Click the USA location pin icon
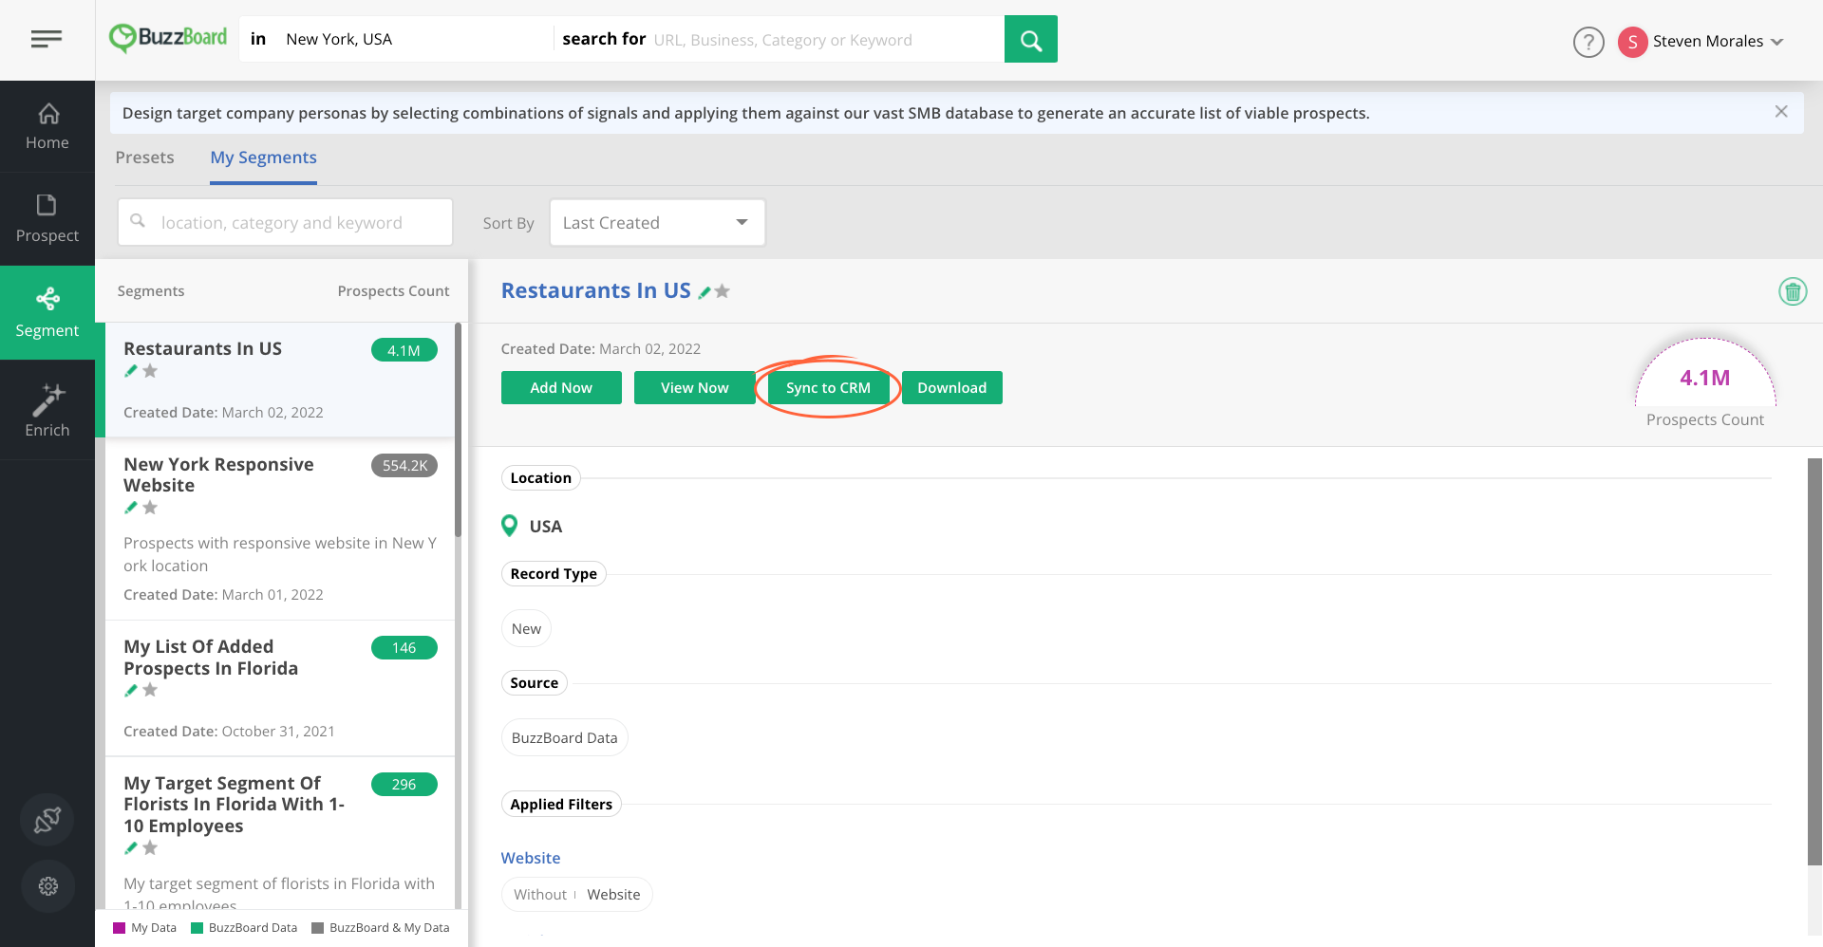 tap(510, 526)
